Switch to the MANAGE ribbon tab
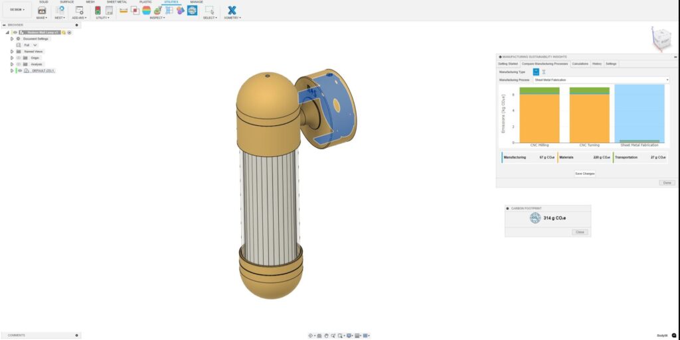The width and height of the screenshot is (680, 340). (x=197, y=2)
